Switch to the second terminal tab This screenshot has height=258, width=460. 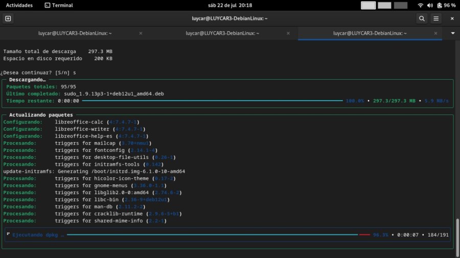point(222,33)
